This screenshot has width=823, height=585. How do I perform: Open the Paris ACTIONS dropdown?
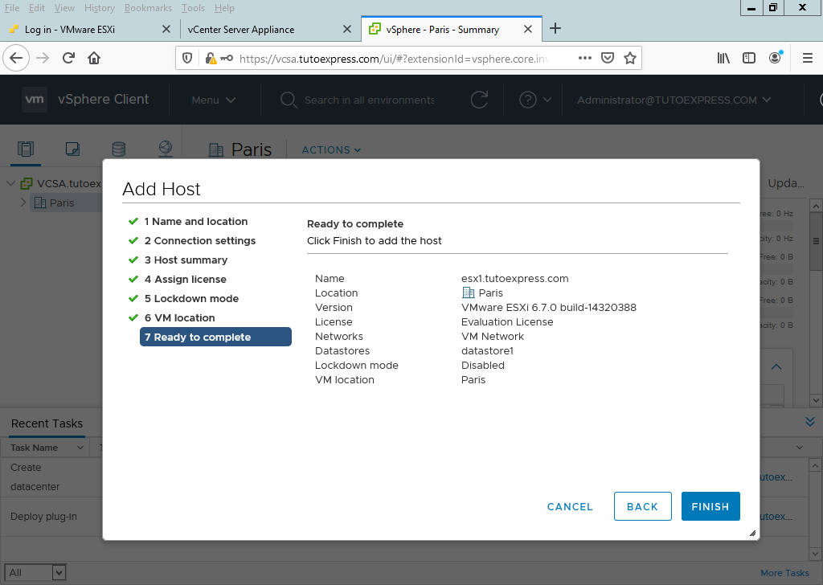331,150
